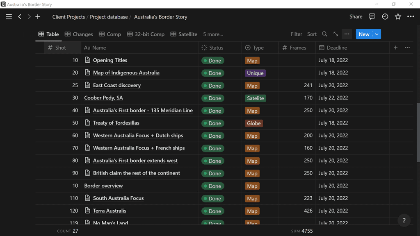Select the Satelite type tag
420x236 pixels.
(x=255, y=98)
